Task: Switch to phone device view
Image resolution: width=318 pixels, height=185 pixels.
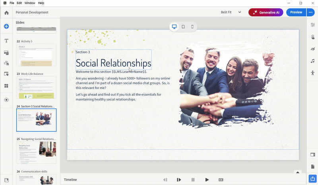Action: pyautogui.click(x=192, y=27)
